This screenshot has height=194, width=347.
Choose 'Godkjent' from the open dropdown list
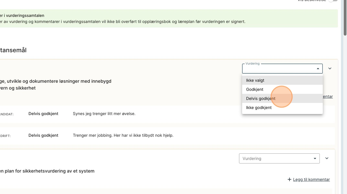pos(255,89)
